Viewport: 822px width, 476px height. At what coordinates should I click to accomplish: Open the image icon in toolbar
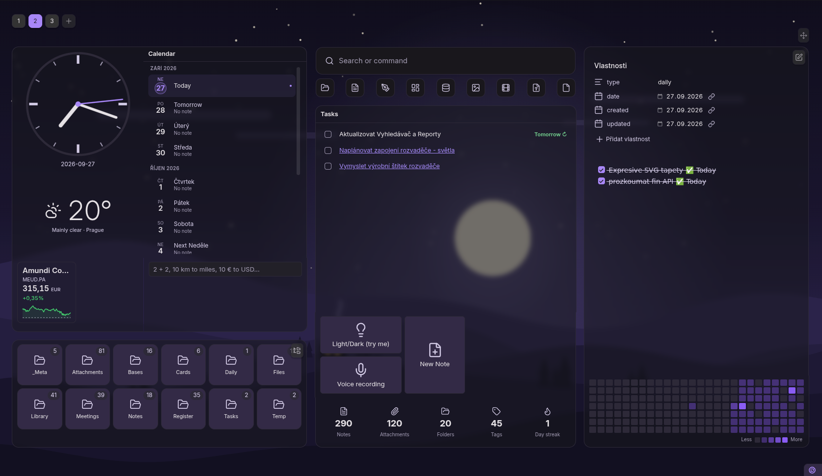476,88
